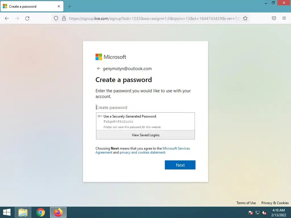Open the Firefox hamburger menu
The width and height of the screenshot is (291, 218).
(284, 18)
